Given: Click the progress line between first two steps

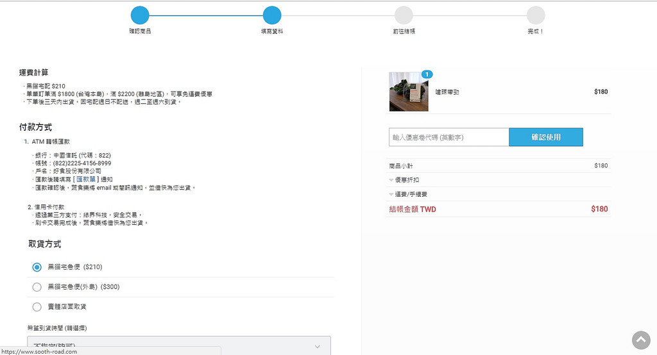Looking at the screenshot, I should [206, 15].
